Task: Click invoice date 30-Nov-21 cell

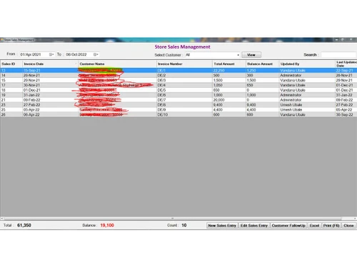Action: point(50,85)
